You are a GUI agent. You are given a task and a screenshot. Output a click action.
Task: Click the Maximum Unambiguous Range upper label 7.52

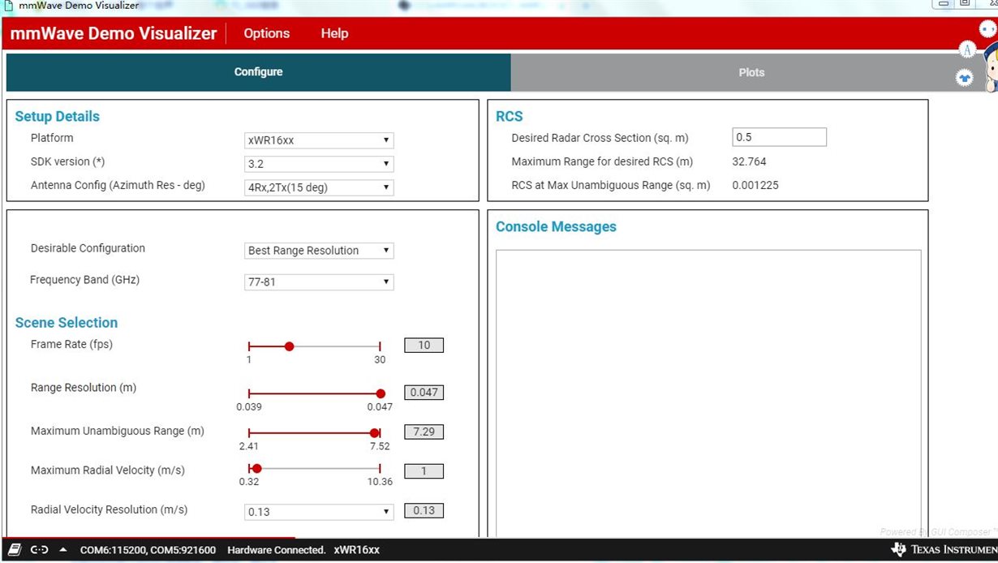click(381, 446)
